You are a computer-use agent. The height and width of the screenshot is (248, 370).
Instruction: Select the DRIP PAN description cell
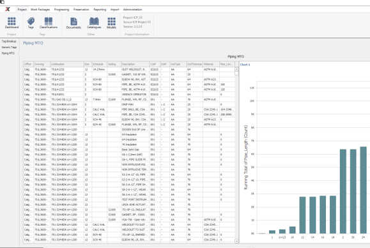(135, 104)
